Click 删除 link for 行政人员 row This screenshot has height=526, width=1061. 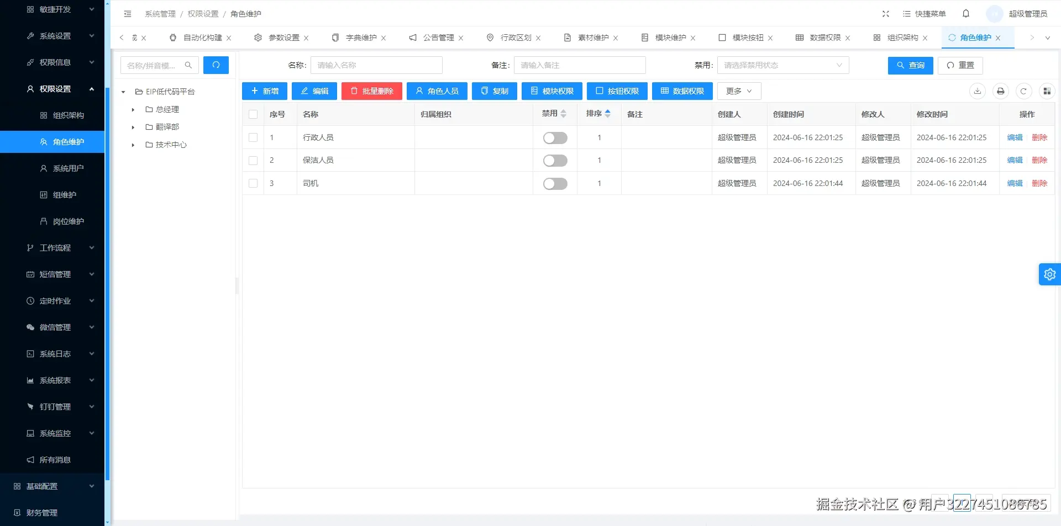coord(1039,137)
